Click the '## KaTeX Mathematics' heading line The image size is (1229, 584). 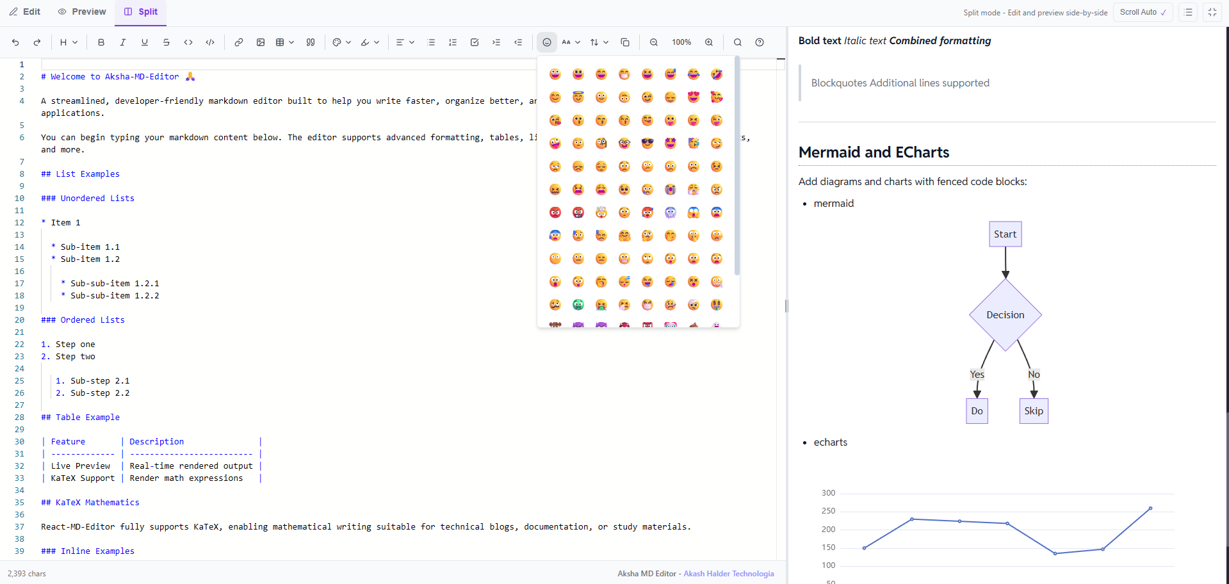pyautogui.click(x=90, y=503)
